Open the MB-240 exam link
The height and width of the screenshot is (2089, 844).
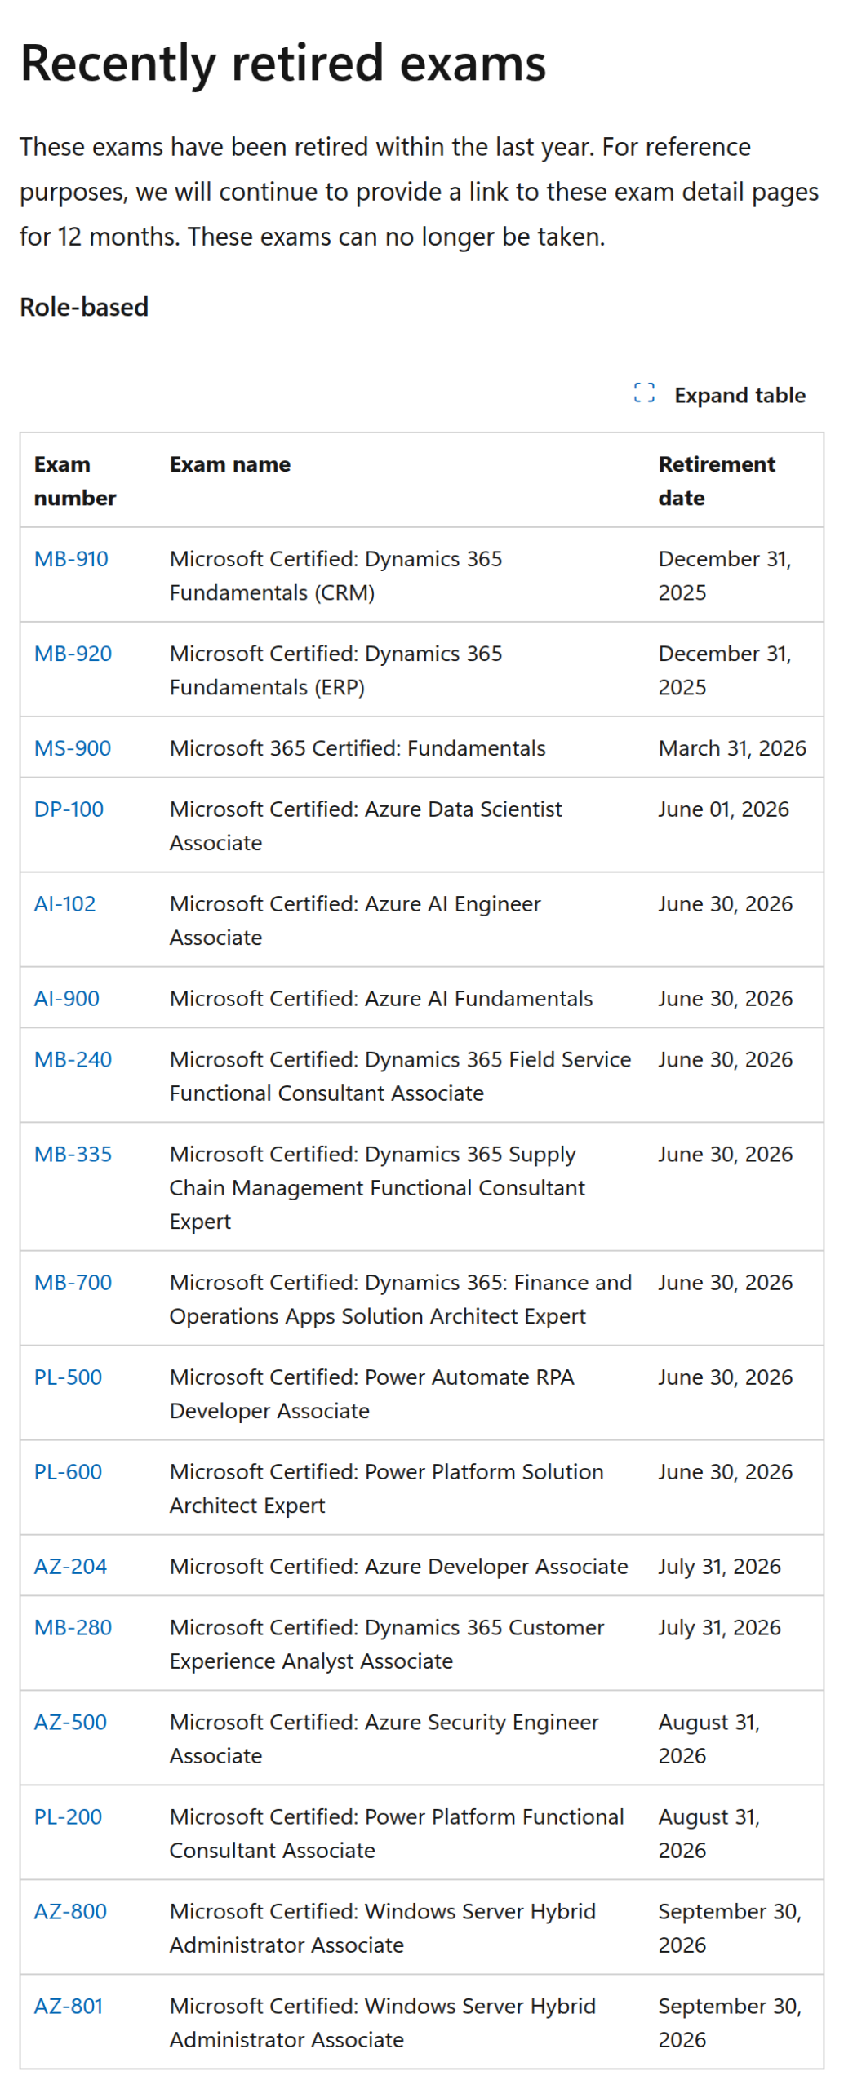[73, 1059]
